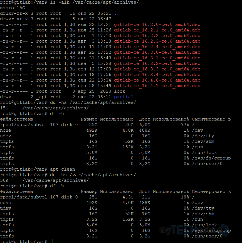
Task: Click the gitlab-ce_16.2.2-ce.0_amd64.deb filename
Action: [x=157, y=36]
